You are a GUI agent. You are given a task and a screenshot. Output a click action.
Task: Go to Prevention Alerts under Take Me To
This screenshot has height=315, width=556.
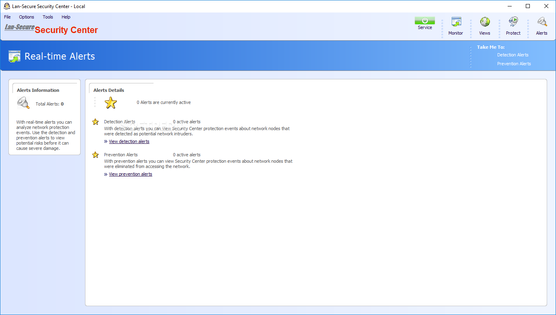tap(514, 64)
